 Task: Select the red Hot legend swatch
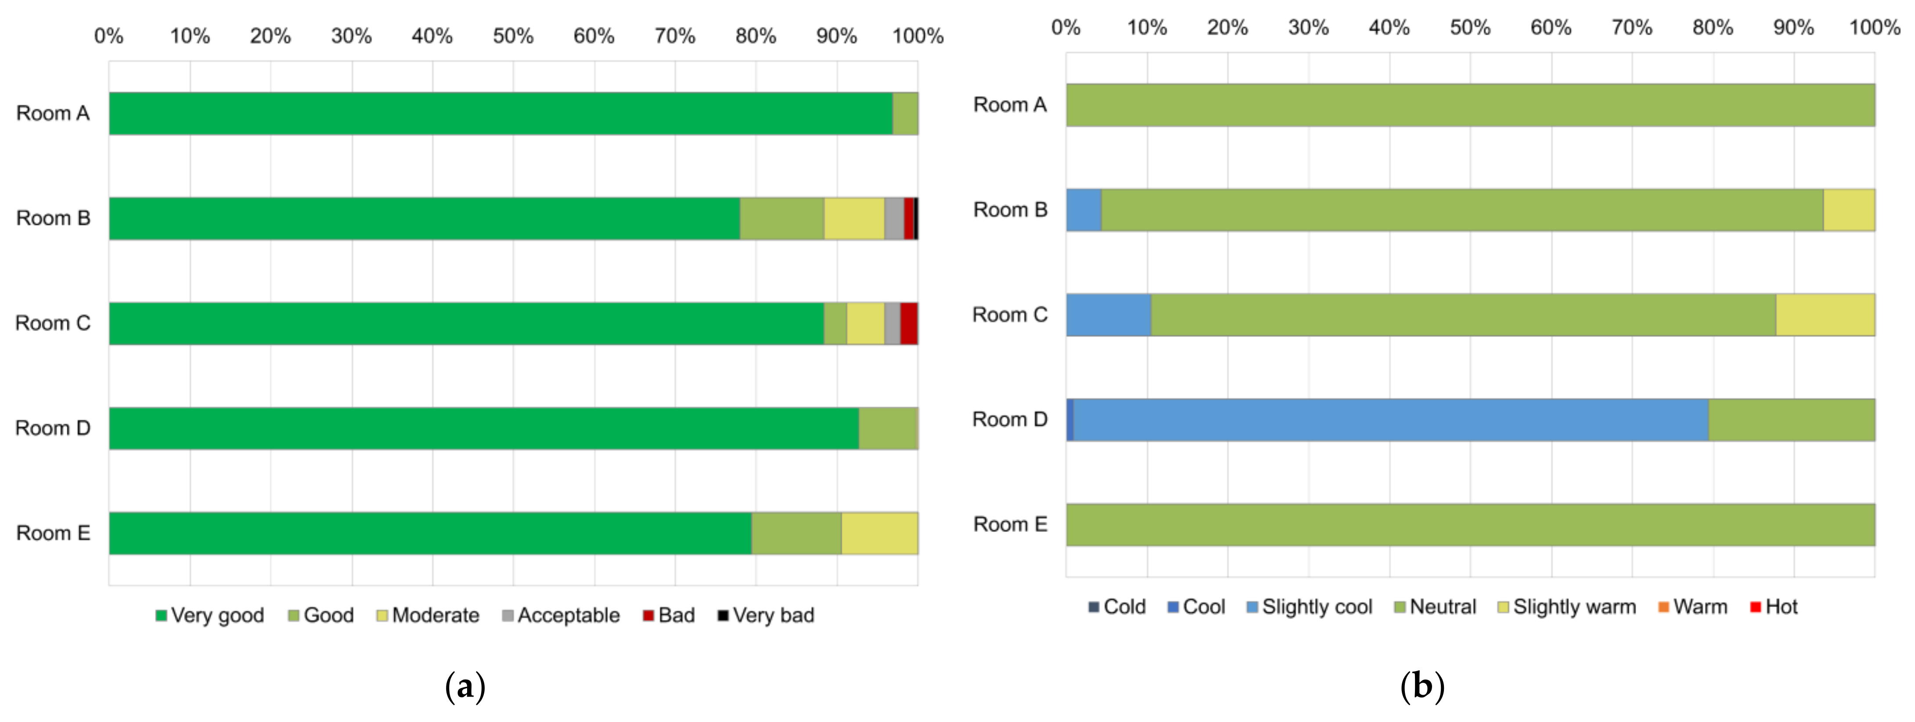1755,607
